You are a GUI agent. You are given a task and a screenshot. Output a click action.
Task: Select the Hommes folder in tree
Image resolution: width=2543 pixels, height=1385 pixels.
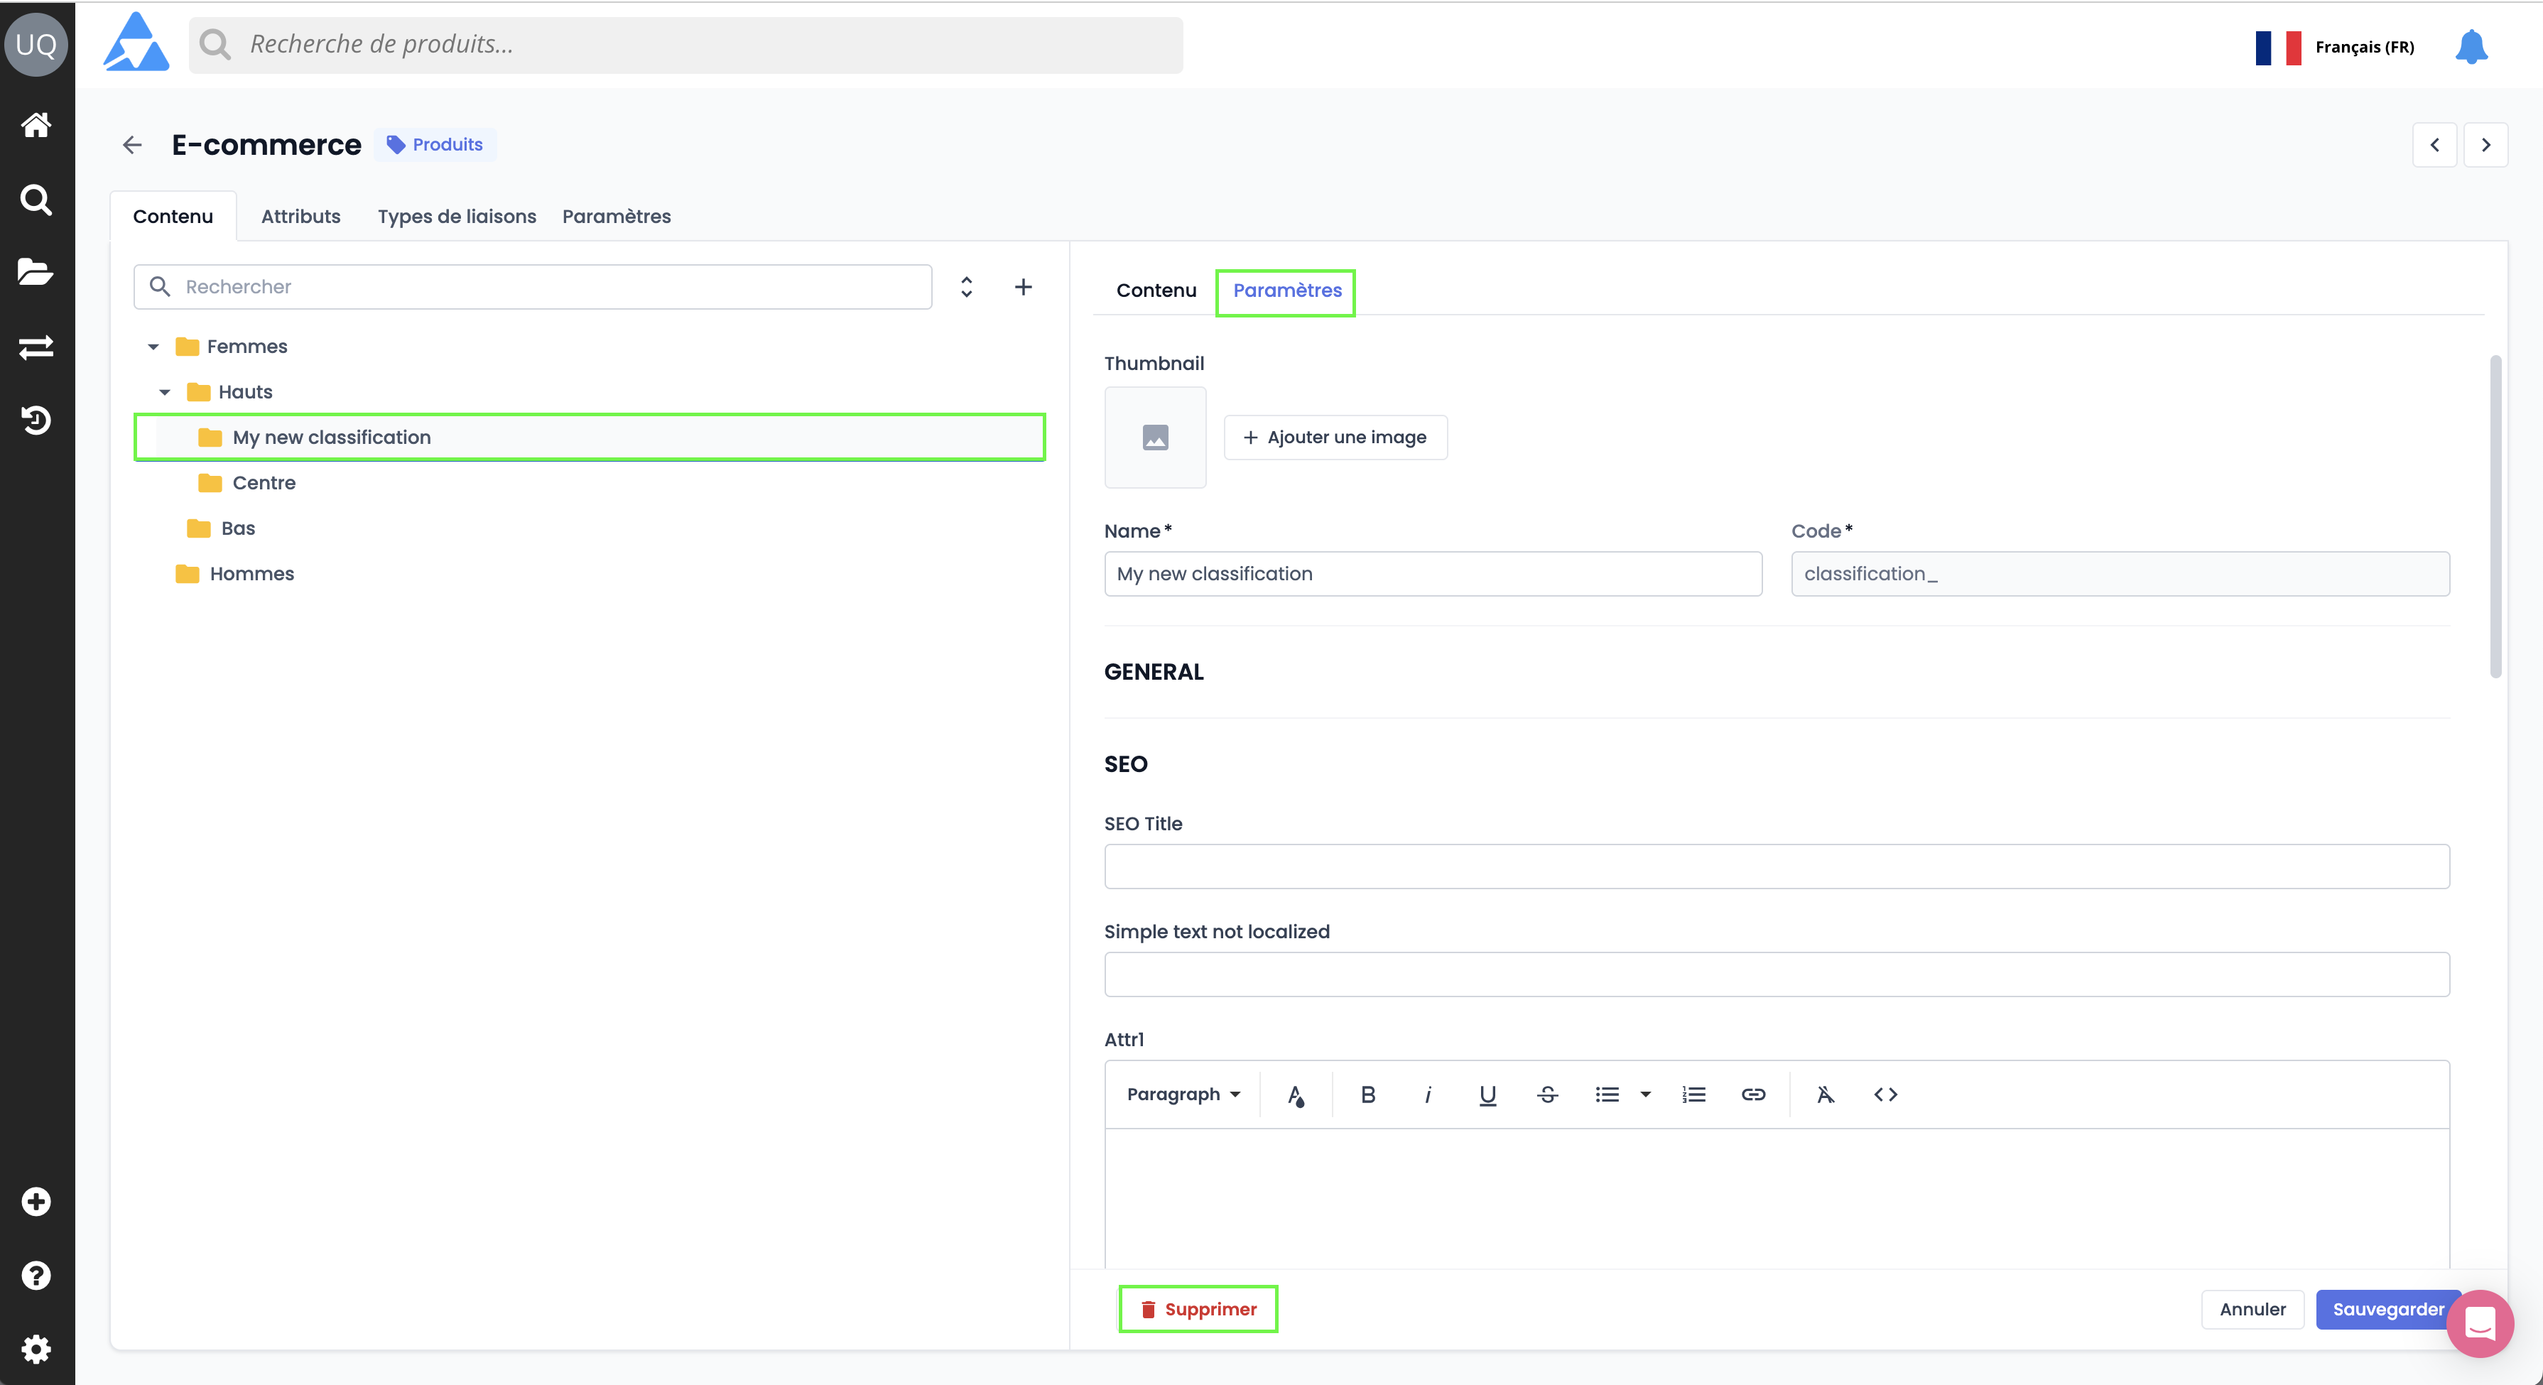pyautogui.click(x=251, y=574)
